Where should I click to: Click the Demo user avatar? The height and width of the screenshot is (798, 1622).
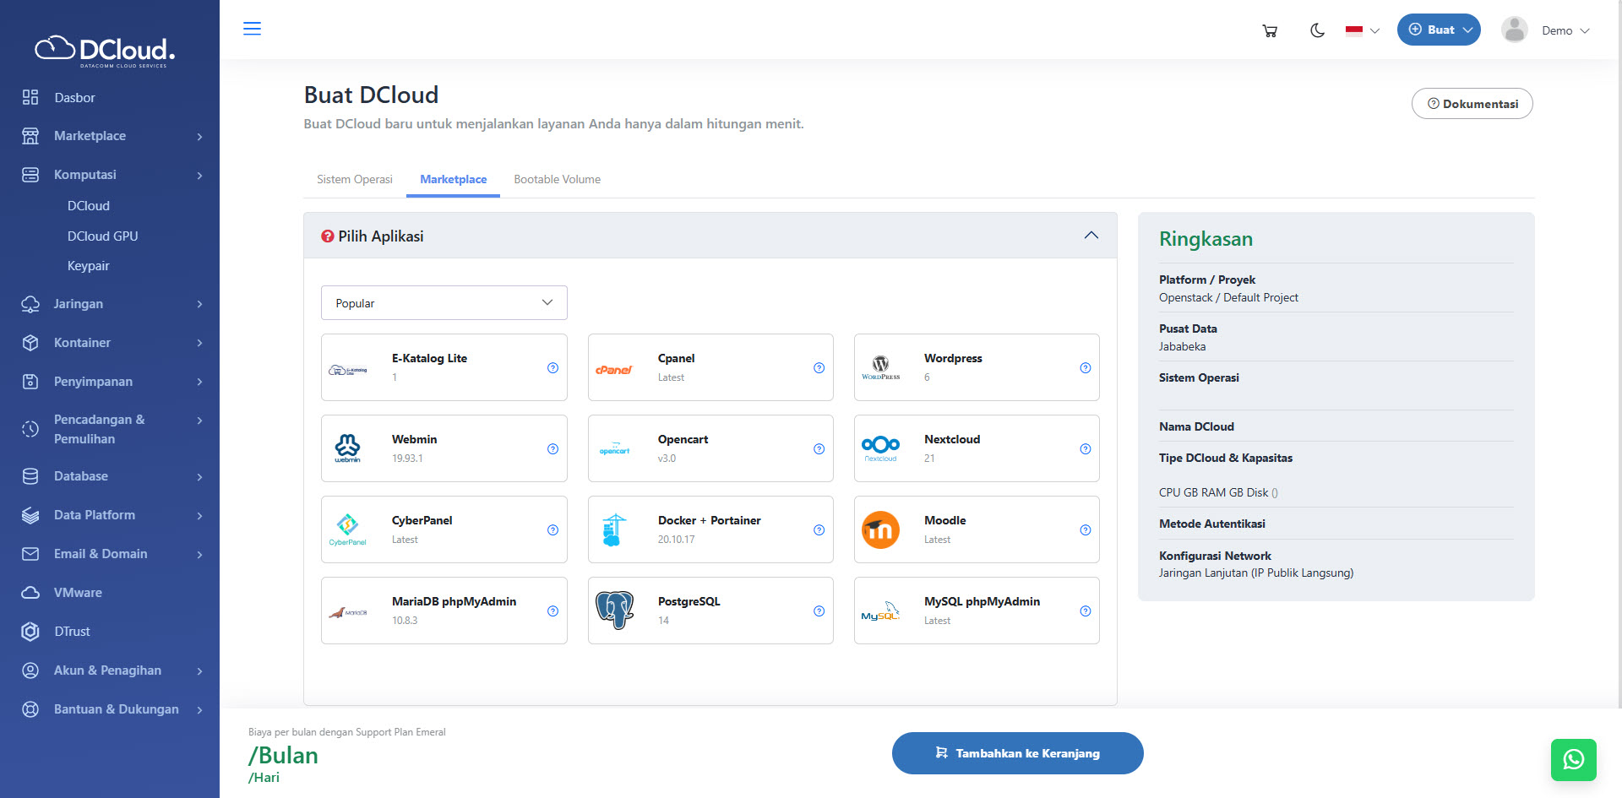point(1514,30)
